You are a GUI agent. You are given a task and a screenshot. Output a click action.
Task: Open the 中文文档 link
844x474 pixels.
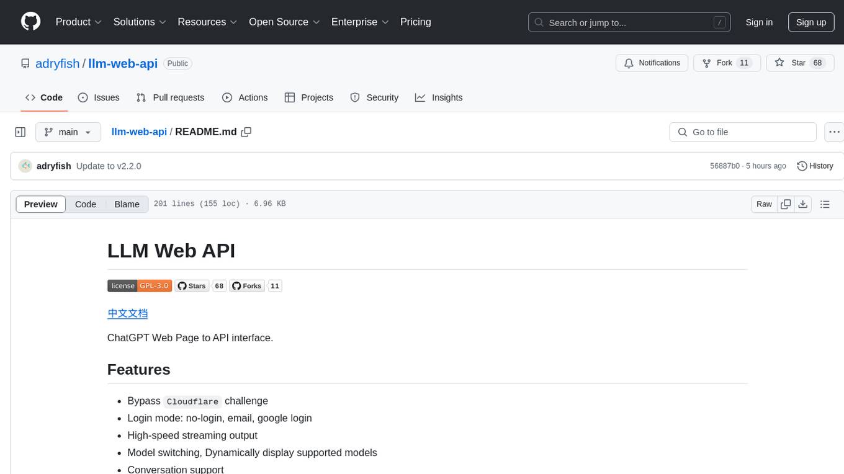click(x=128, y=313)
